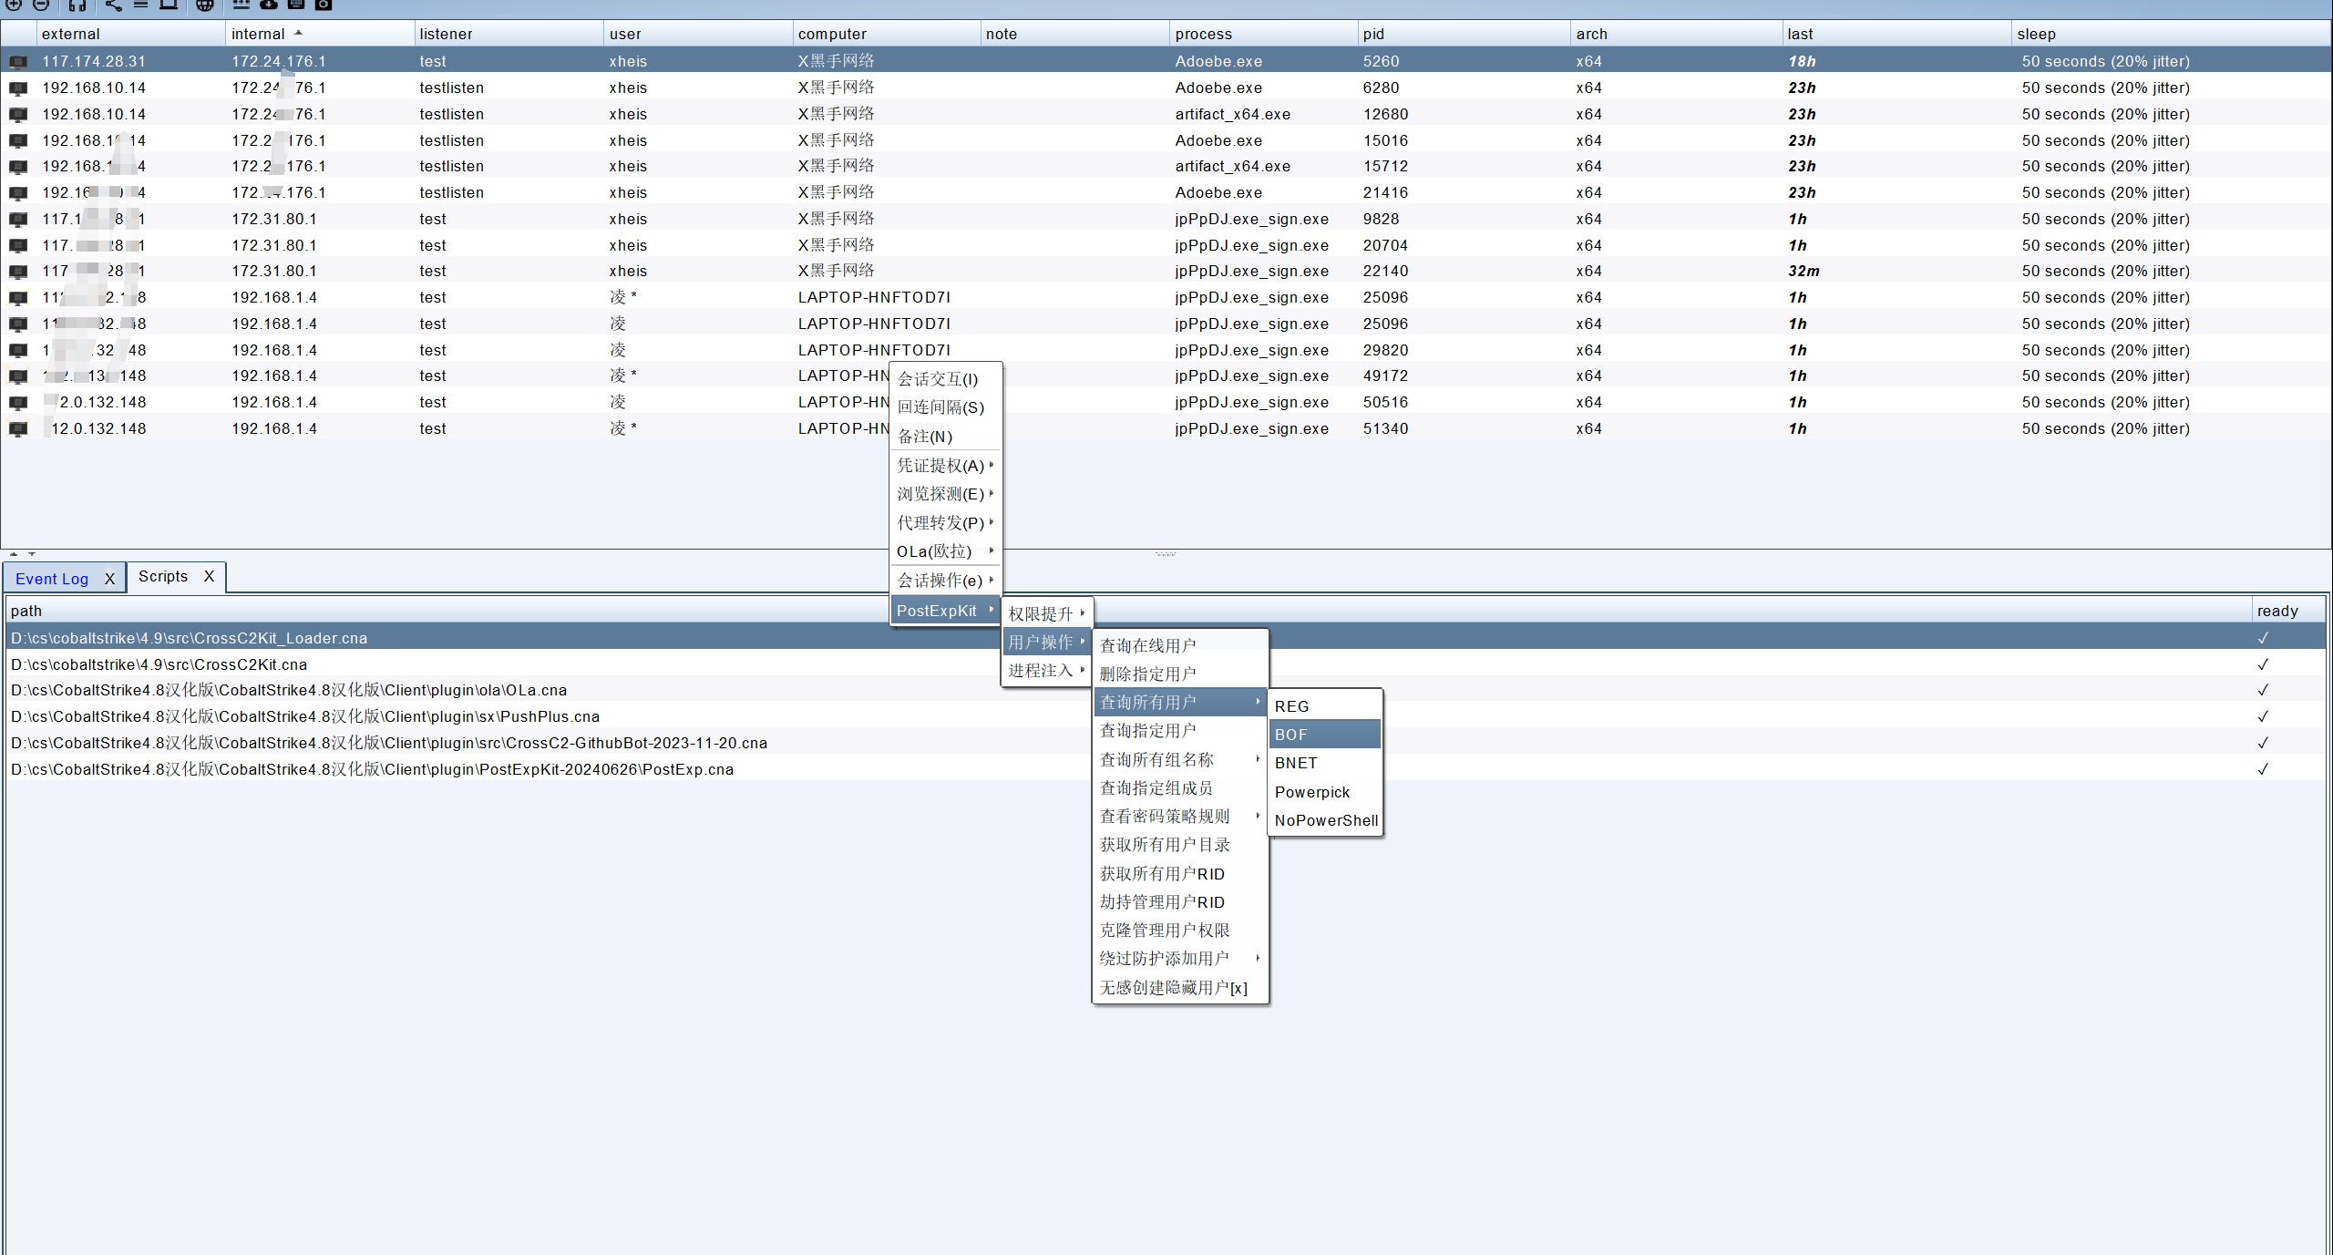The height and width of the screenshot is (1255, 2333).
Task: Switch to the pivot graph view icon
Action: [x=113, y=5]
